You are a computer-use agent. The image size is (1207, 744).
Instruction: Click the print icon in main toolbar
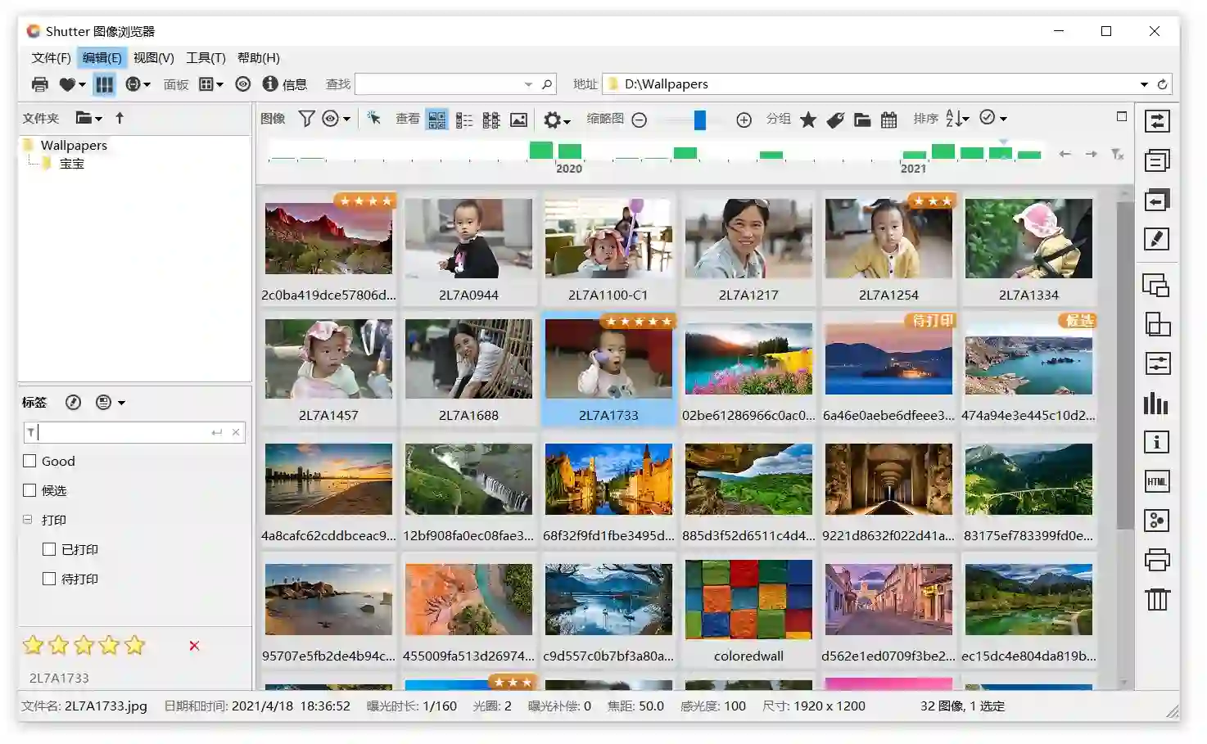[x=39, y=84]
